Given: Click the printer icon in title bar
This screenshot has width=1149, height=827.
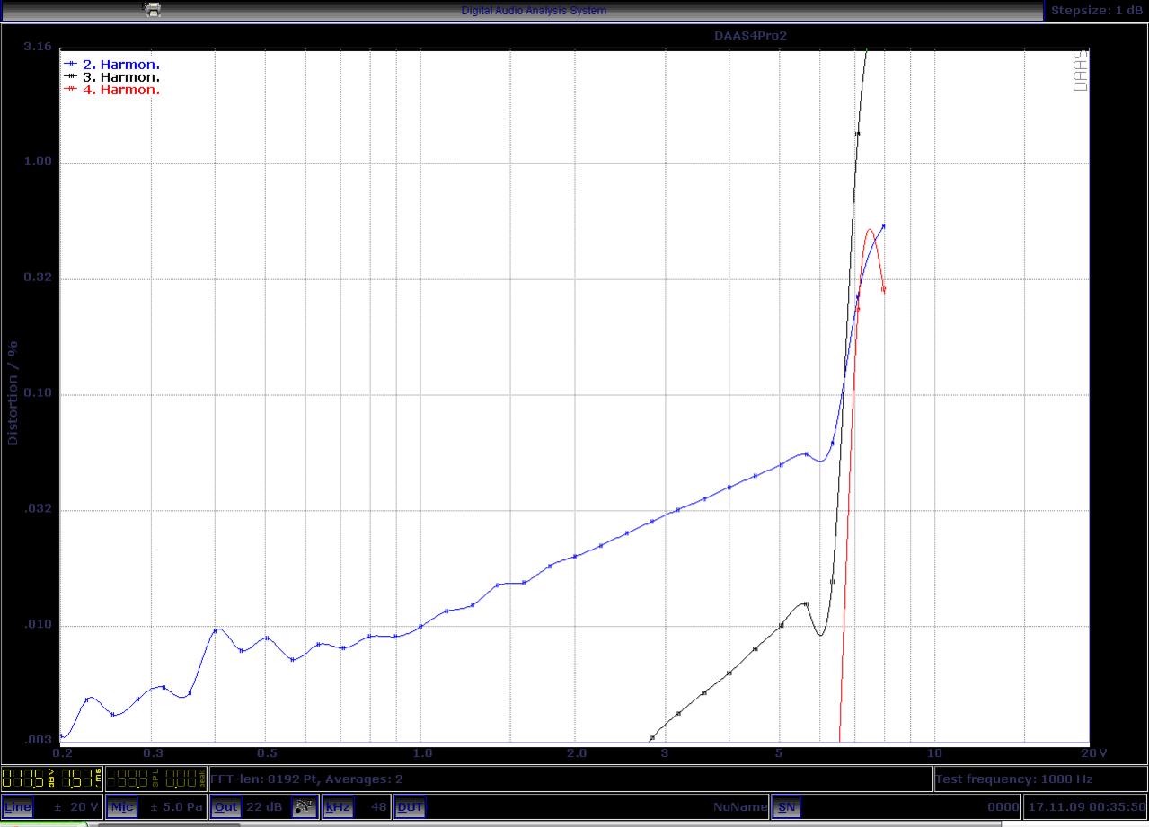Looking at the screenshot, I should click(154, 10).
